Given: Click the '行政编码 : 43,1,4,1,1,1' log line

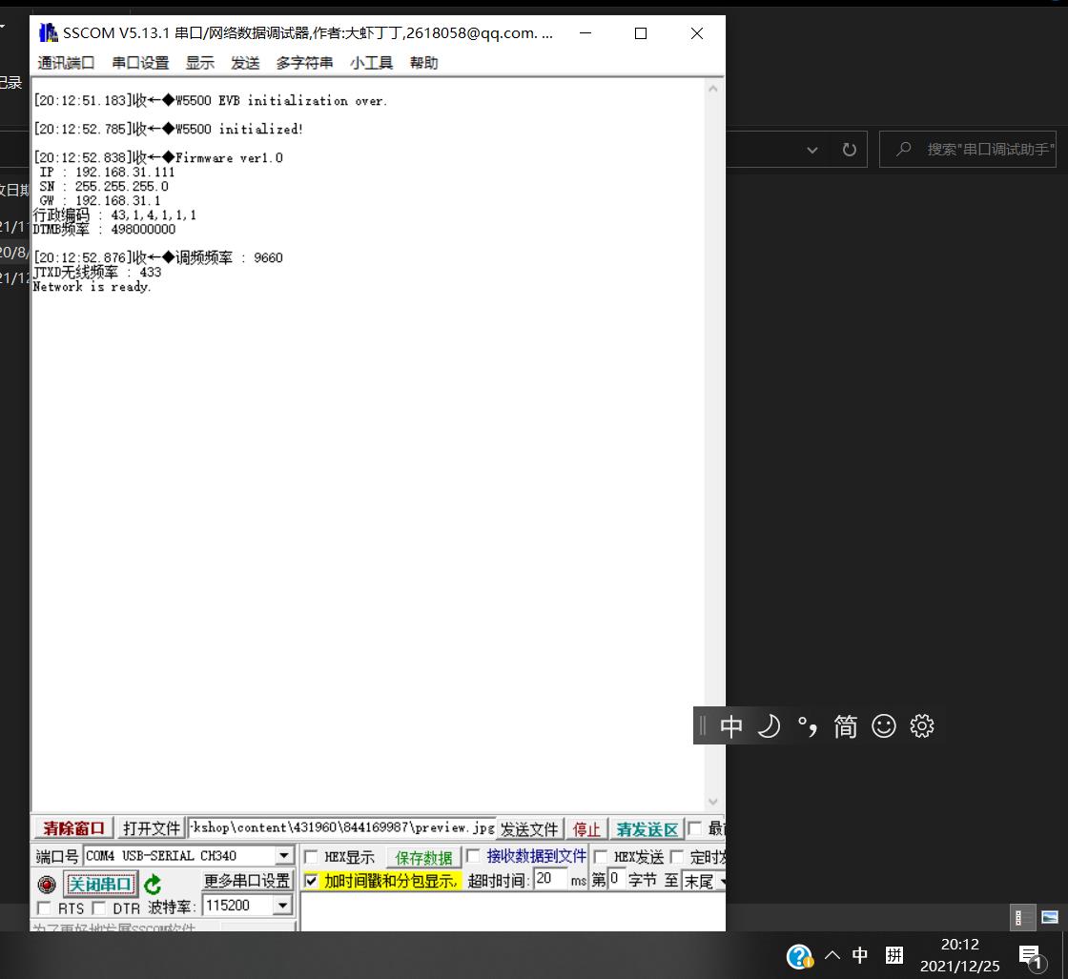Looking at the screenshot, I should tap(114, 215).
